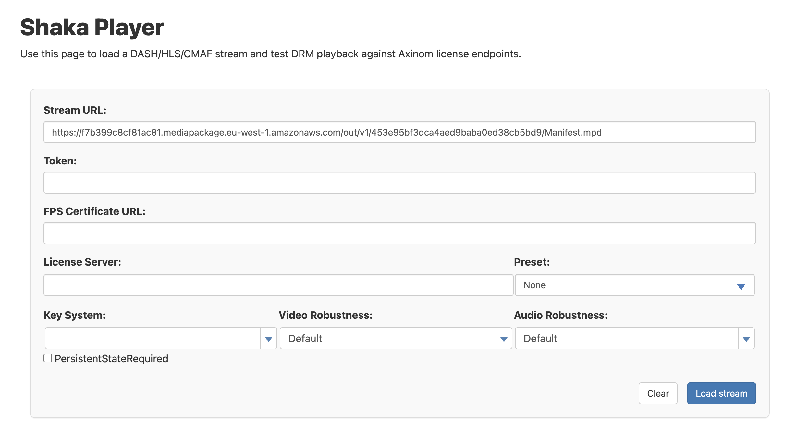Click the License Server label

point(82,262)
